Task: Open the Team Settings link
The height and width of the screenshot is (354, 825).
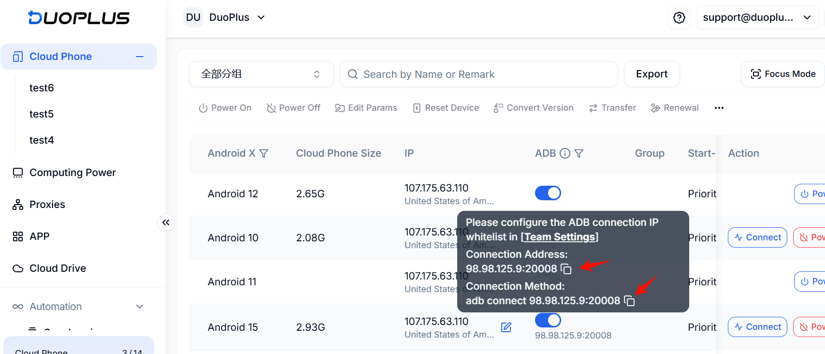Action: [x=559, y=237]
